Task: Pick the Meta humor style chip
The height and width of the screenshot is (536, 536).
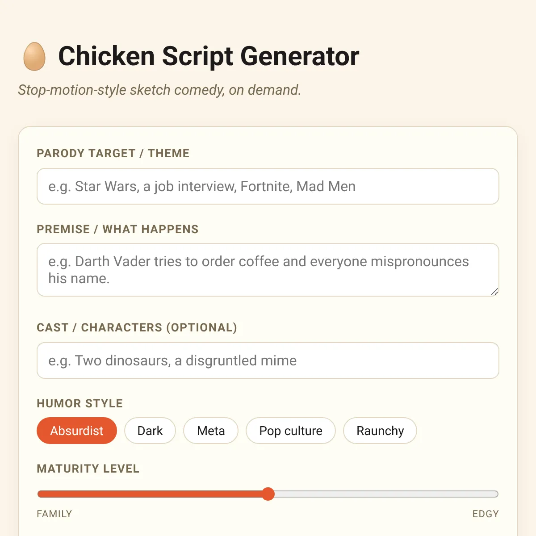Action: point(211,431)
